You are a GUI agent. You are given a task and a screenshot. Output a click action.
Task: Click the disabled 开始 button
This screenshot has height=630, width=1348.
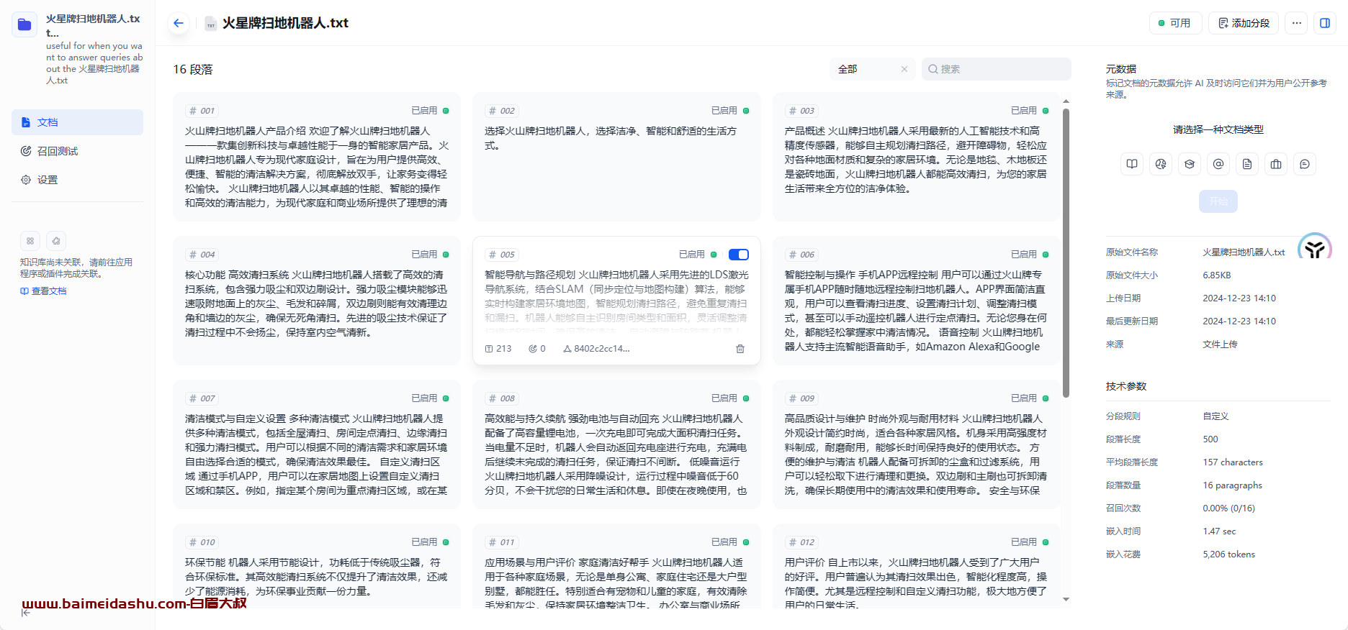pyautogui.click(x=1218, y=201)
